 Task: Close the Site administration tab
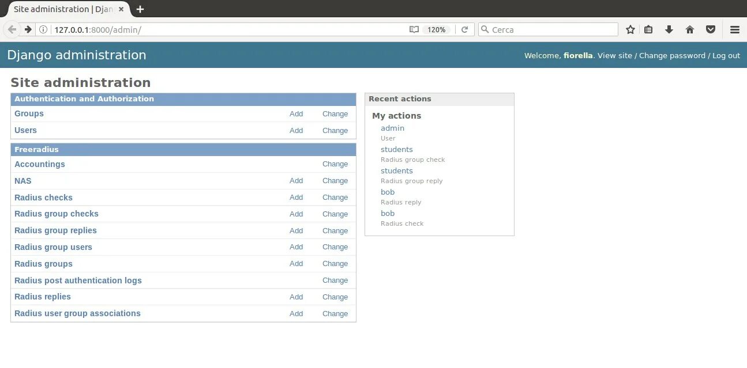pos(121,9)
